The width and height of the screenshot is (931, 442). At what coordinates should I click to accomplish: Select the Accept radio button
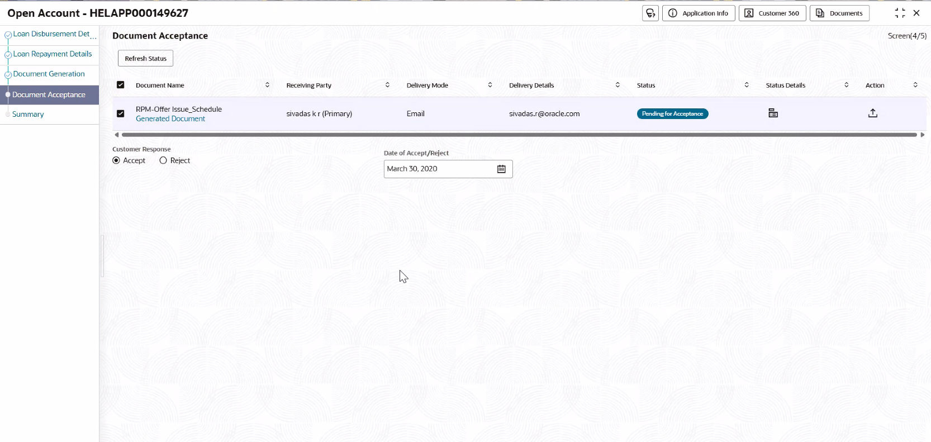(x=116, y=160)
